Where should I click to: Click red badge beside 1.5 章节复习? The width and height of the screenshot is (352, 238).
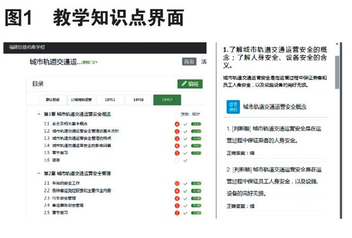pos(177,152)
